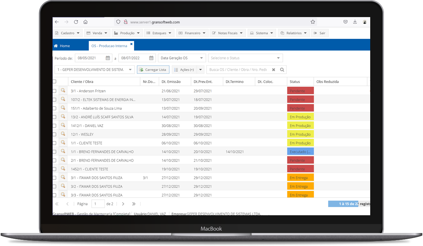Open the calendar picker for the end date
Screen dimensions: 423x246
point(150,58)
